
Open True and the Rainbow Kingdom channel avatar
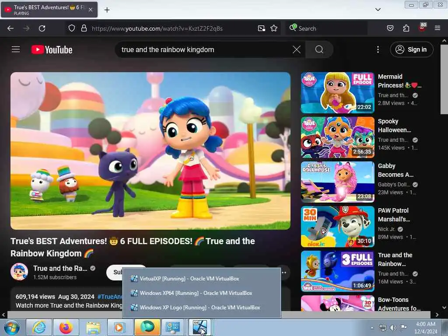[x=19, y=272]
